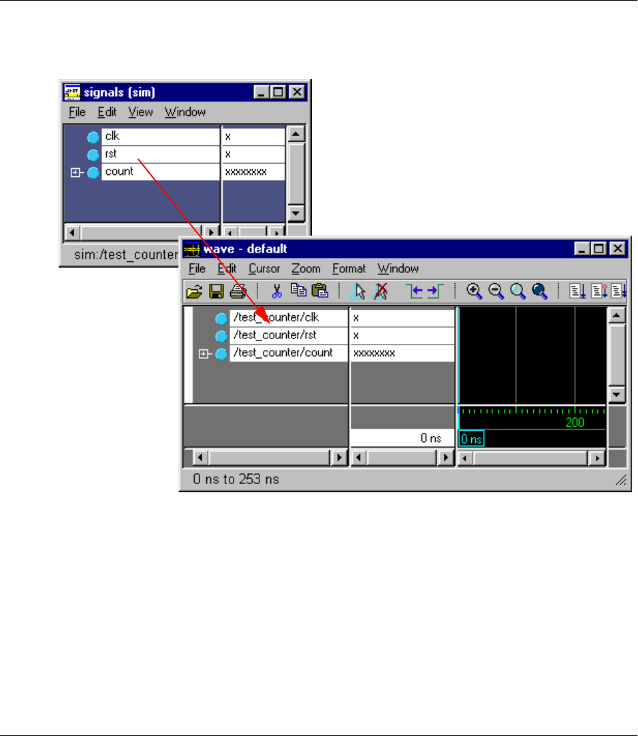Click the Add Cursor icon

[x=358, y=291]
